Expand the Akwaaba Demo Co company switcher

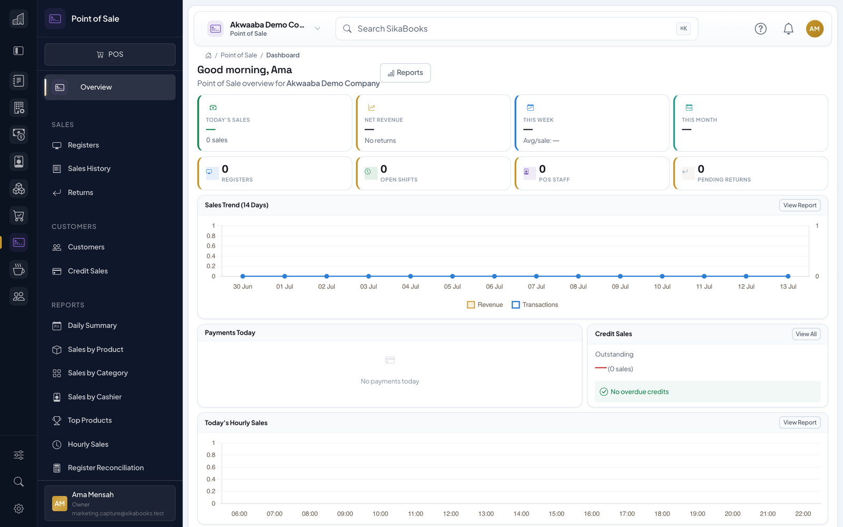coord(264,29)
